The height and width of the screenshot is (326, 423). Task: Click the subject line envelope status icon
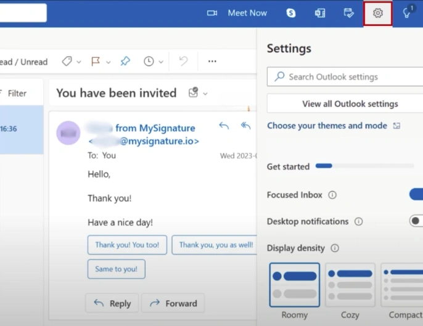[193, 92]
